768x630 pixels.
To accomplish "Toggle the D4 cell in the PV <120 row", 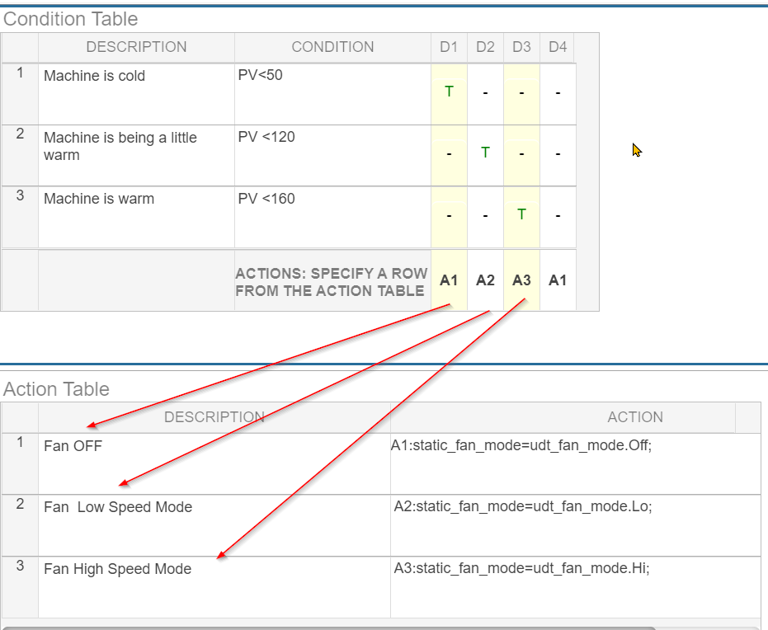I will point(558,155).
